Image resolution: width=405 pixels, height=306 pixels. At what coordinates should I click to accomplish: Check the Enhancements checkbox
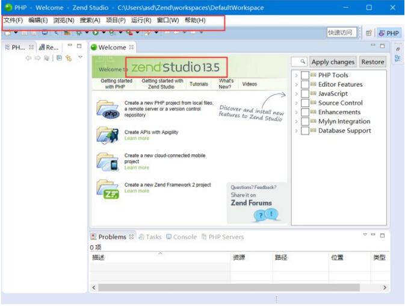tap(305, 112)
